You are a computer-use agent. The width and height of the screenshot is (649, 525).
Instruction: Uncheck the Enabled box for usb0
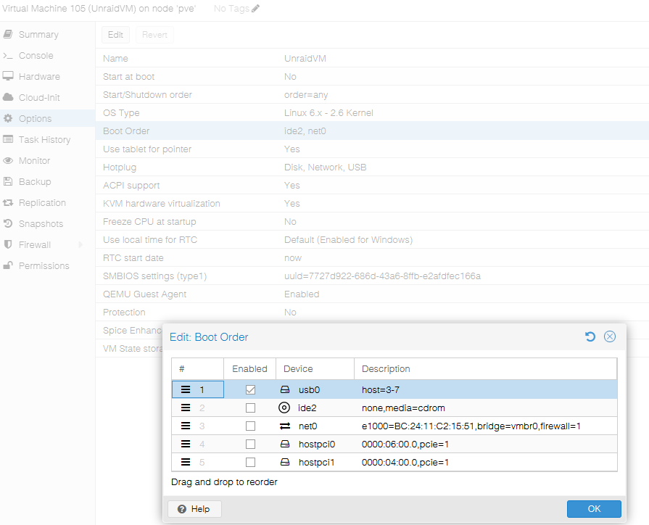pyautogui.click(x=250, y=389)
